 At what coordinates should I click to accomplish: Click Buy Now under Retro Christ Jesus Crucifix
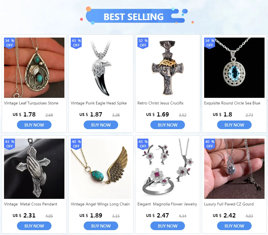pyautogui.click(x=167, y=125)
